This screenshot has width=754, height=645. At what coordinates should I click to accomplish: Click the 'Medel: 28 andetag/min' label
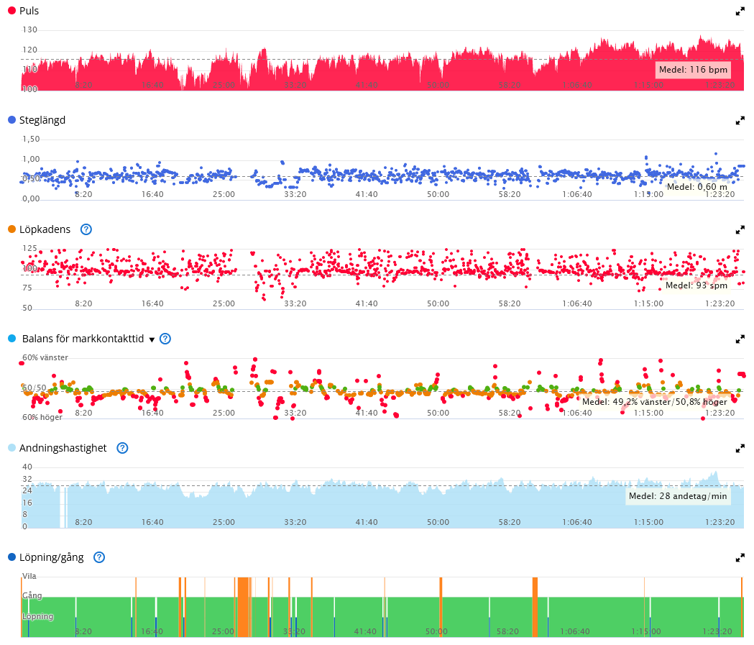tap(678, 496)
